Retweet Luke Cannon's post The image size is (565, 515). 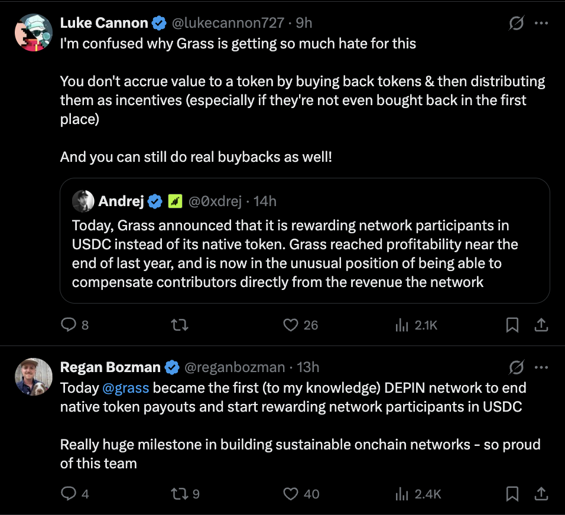[x=180, y=325]
